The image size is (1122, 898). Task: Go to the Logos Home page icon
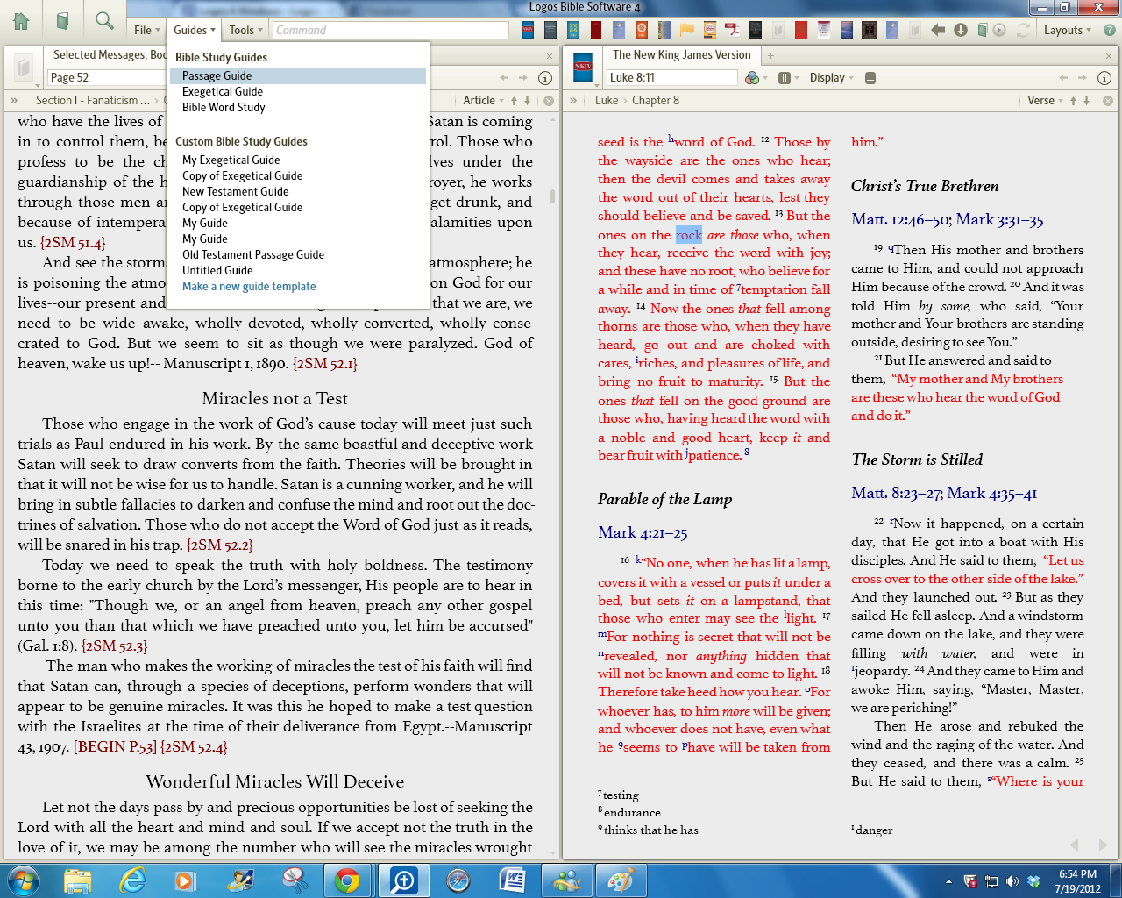point(21,21)
